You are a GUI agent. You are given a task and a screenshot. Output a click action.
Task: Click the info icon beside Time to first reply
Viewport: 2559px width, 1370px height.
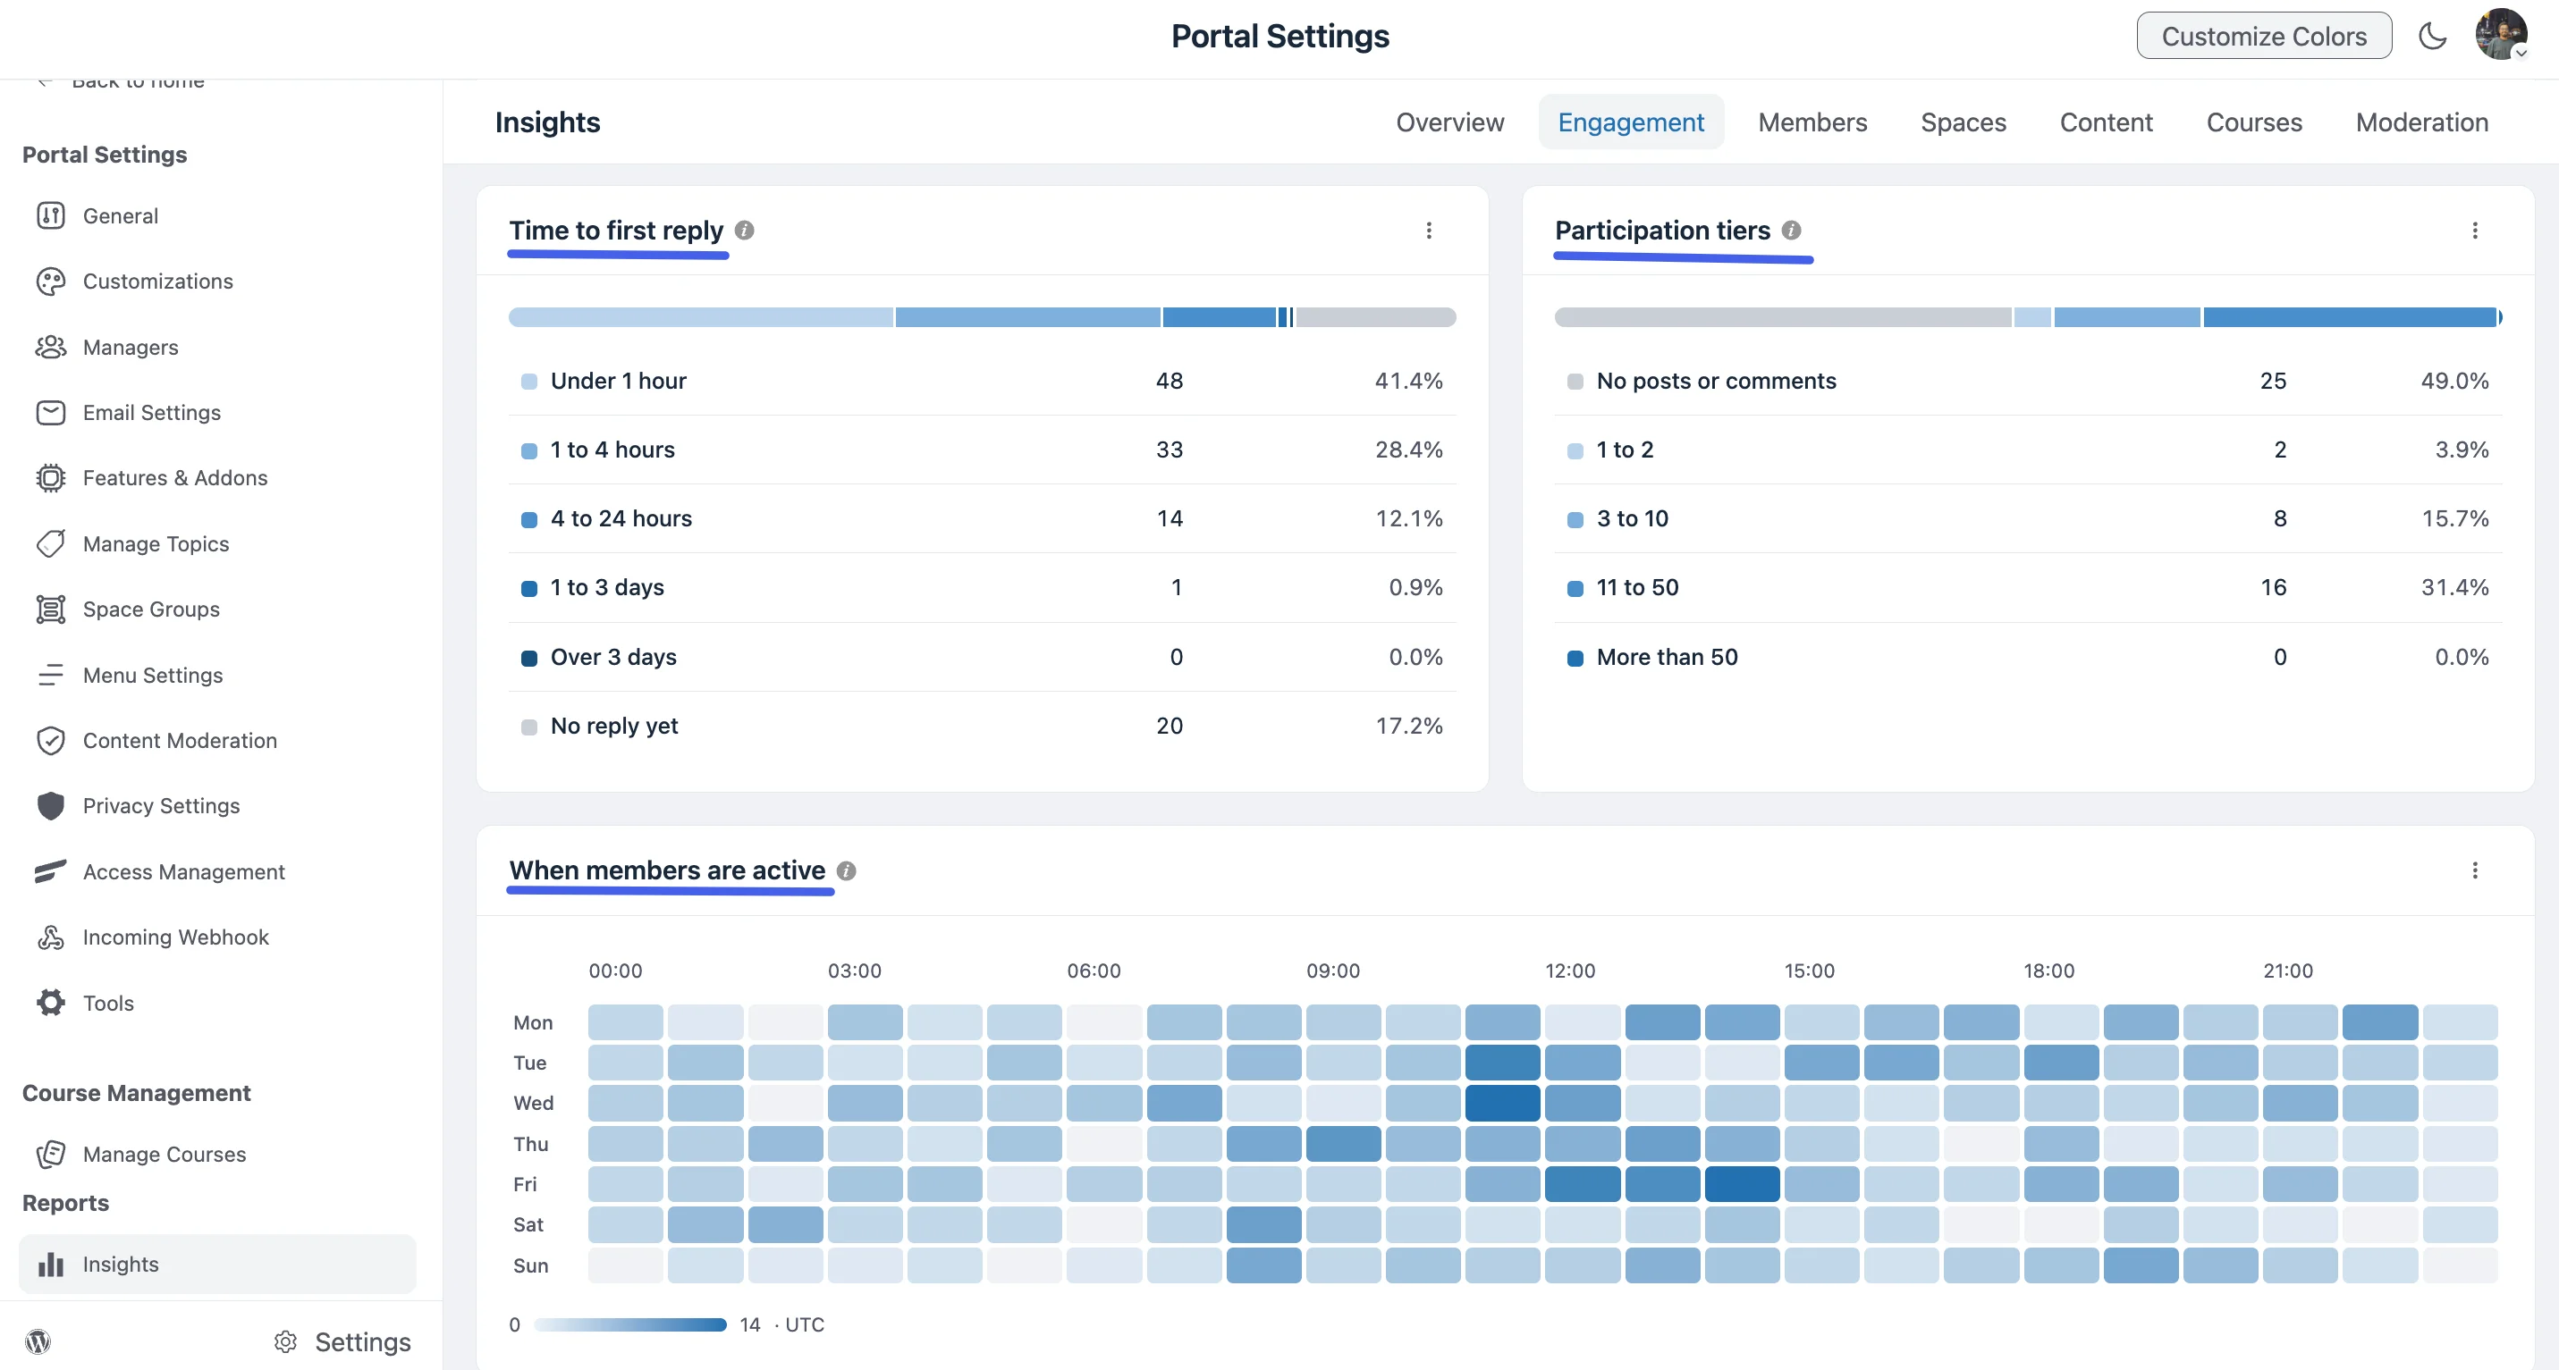click(x=744, y=231)
